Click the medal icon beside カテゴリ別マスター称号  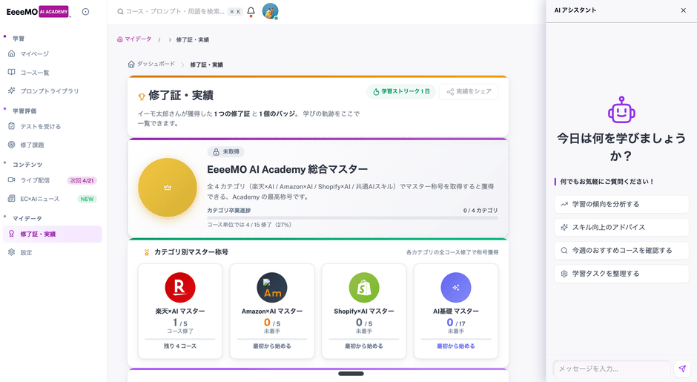147,253
